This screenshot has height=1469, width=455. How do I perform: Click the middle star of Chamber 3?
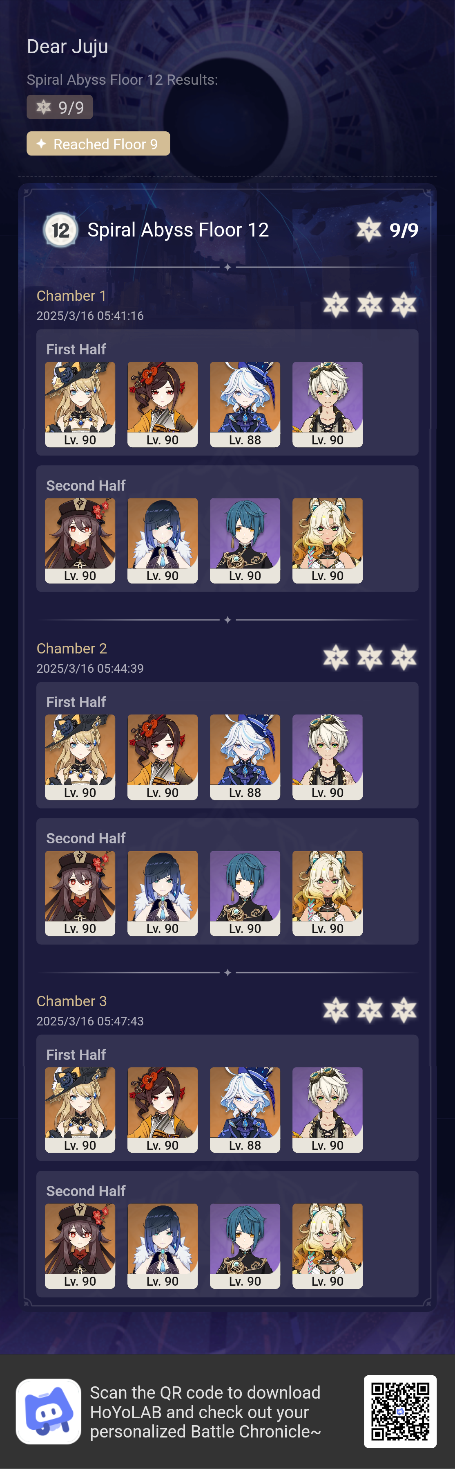click(370, 1011)
